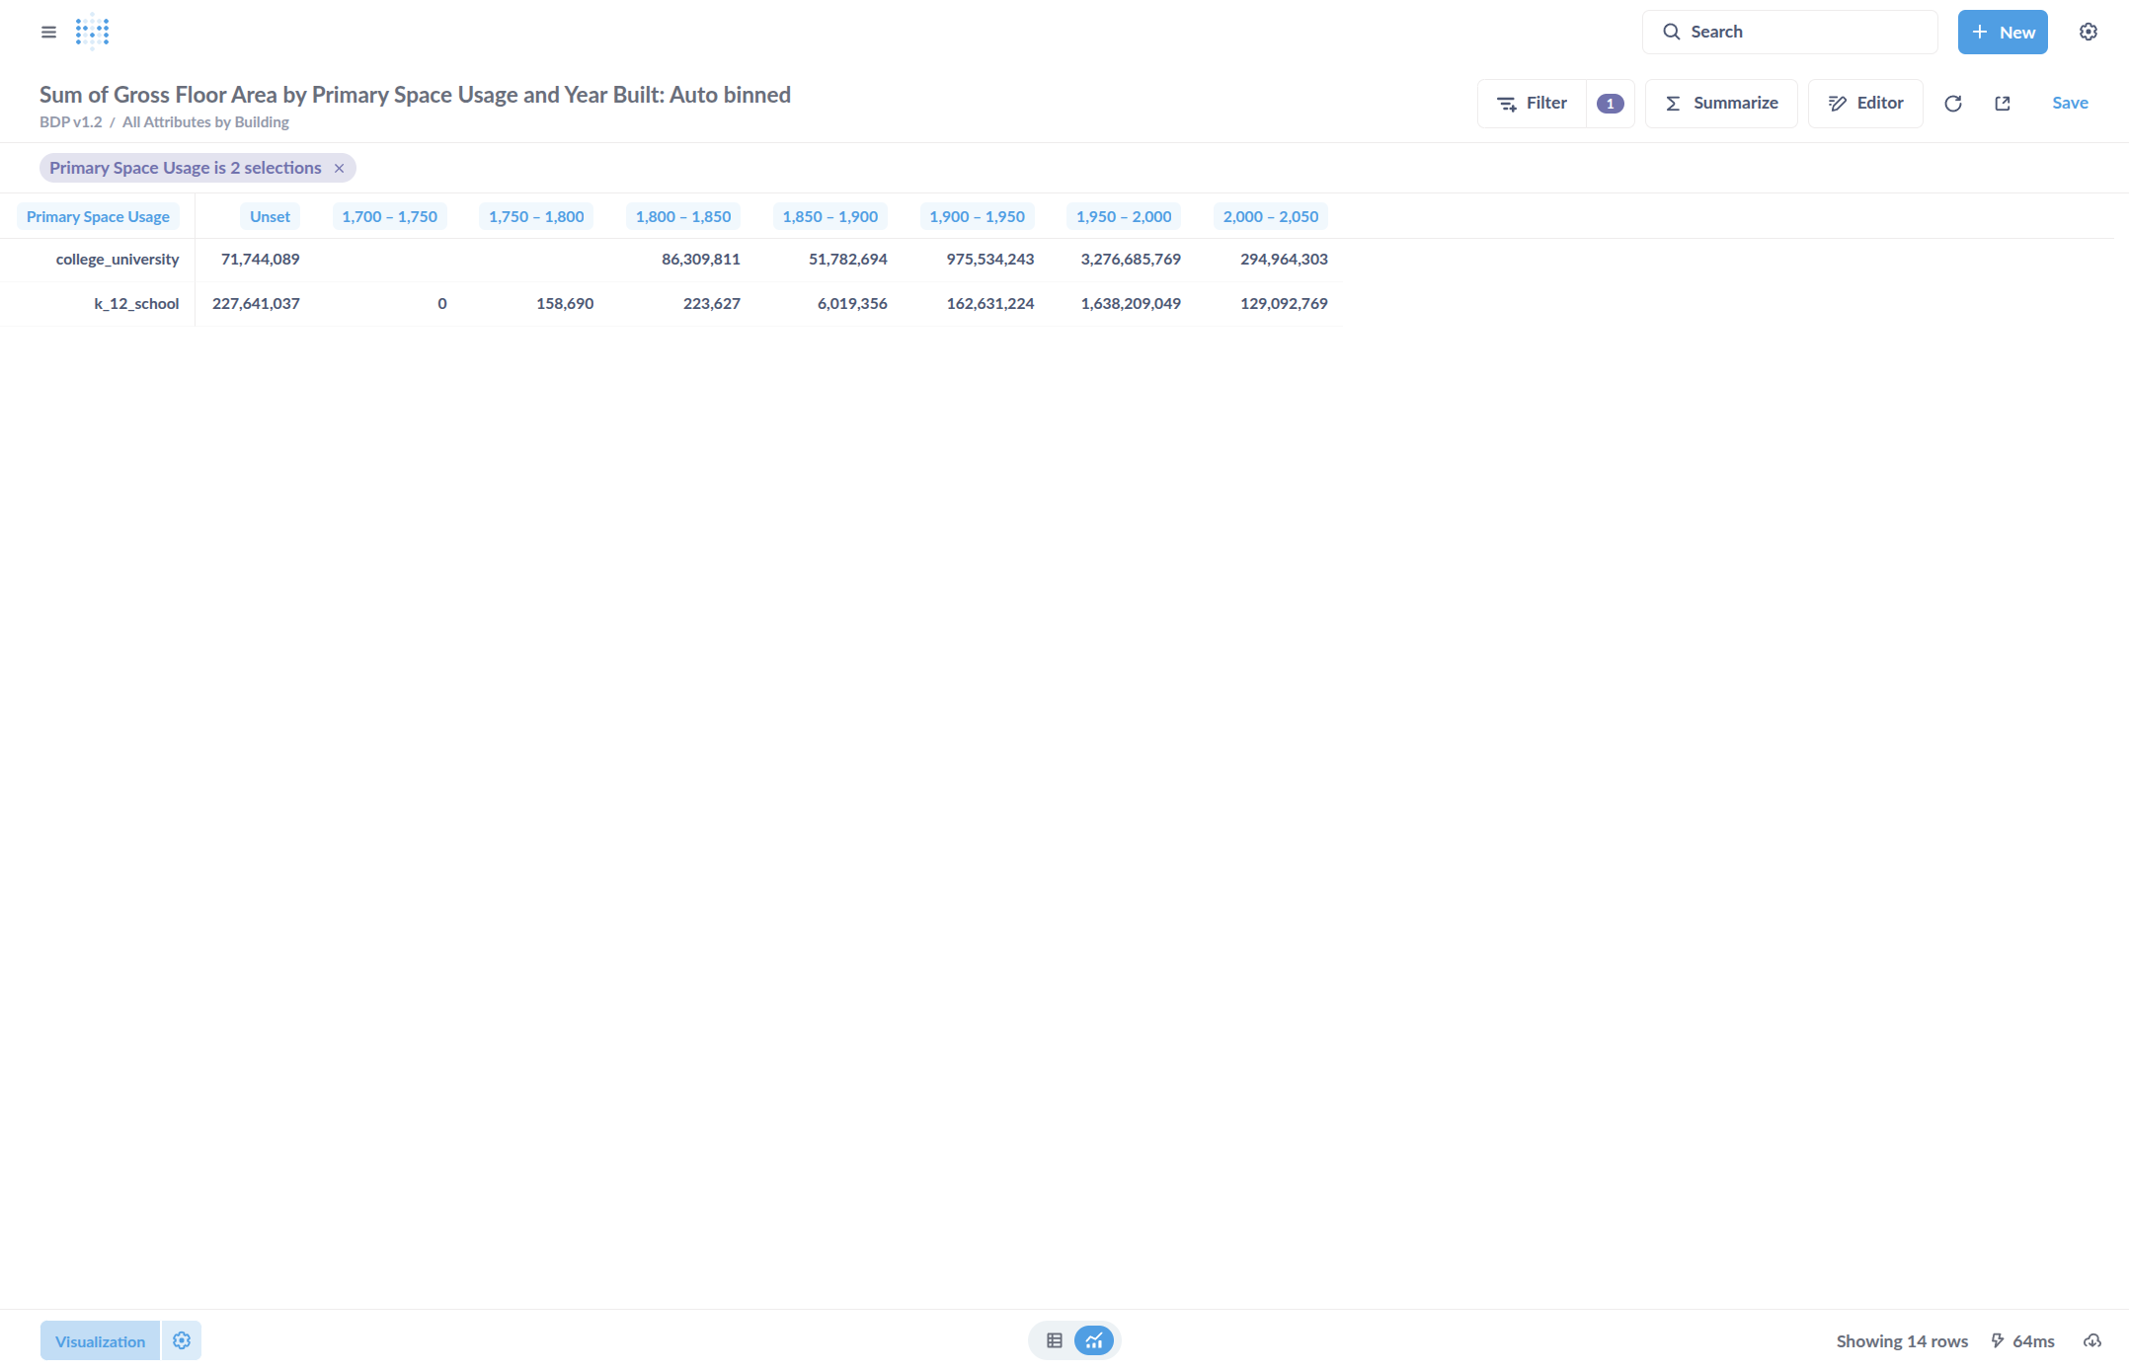The image size is (2129, 1371).
Task: Switch to table data view
Action: [x=1054, y=1340]
